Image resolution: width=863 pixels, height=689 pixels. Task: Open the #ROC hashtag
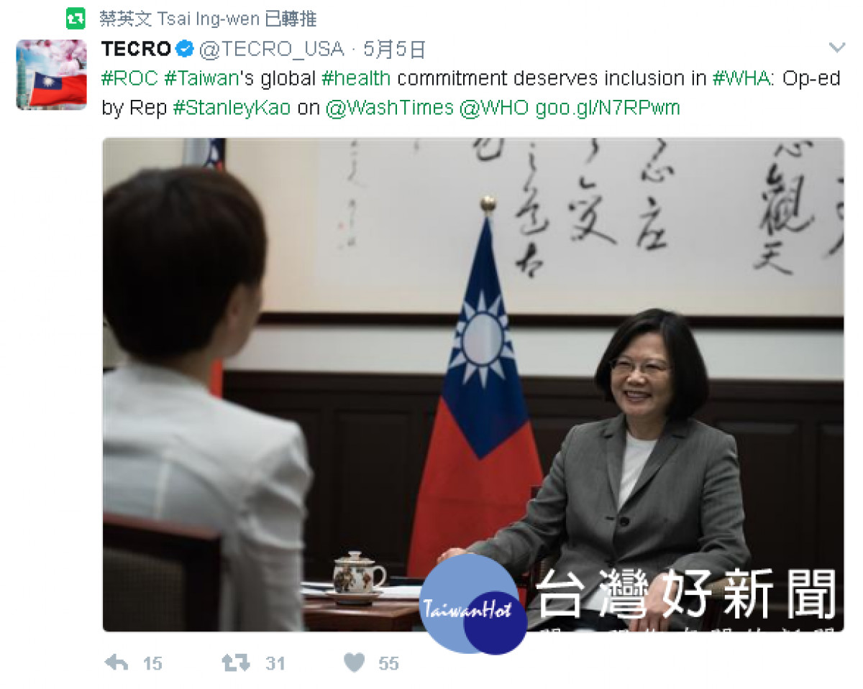click(129, 78)
